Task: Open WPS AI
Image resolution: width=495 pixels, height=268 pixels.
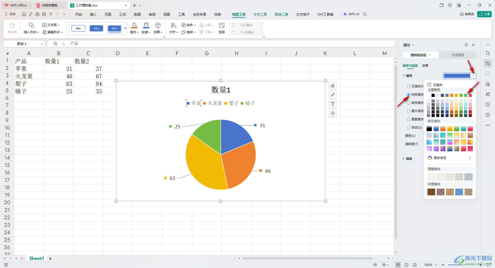Action: coord(351,14)
